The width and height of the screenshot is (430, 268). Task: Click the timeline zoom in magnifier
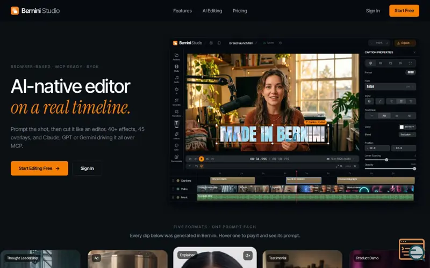[x=355, y=166]
